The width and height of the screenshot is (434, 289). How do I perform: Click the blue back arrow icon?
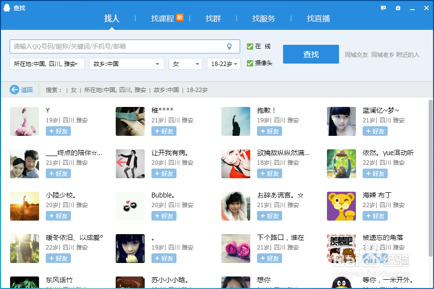[x=14, y=90]
